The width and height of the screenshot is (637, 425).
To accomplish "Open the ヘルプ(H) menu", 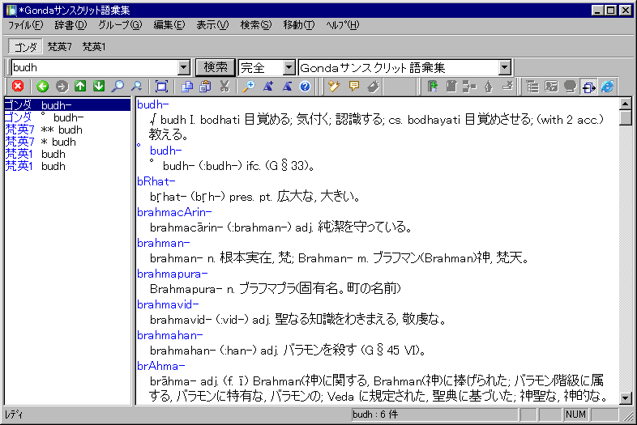I will click(343, 25).
